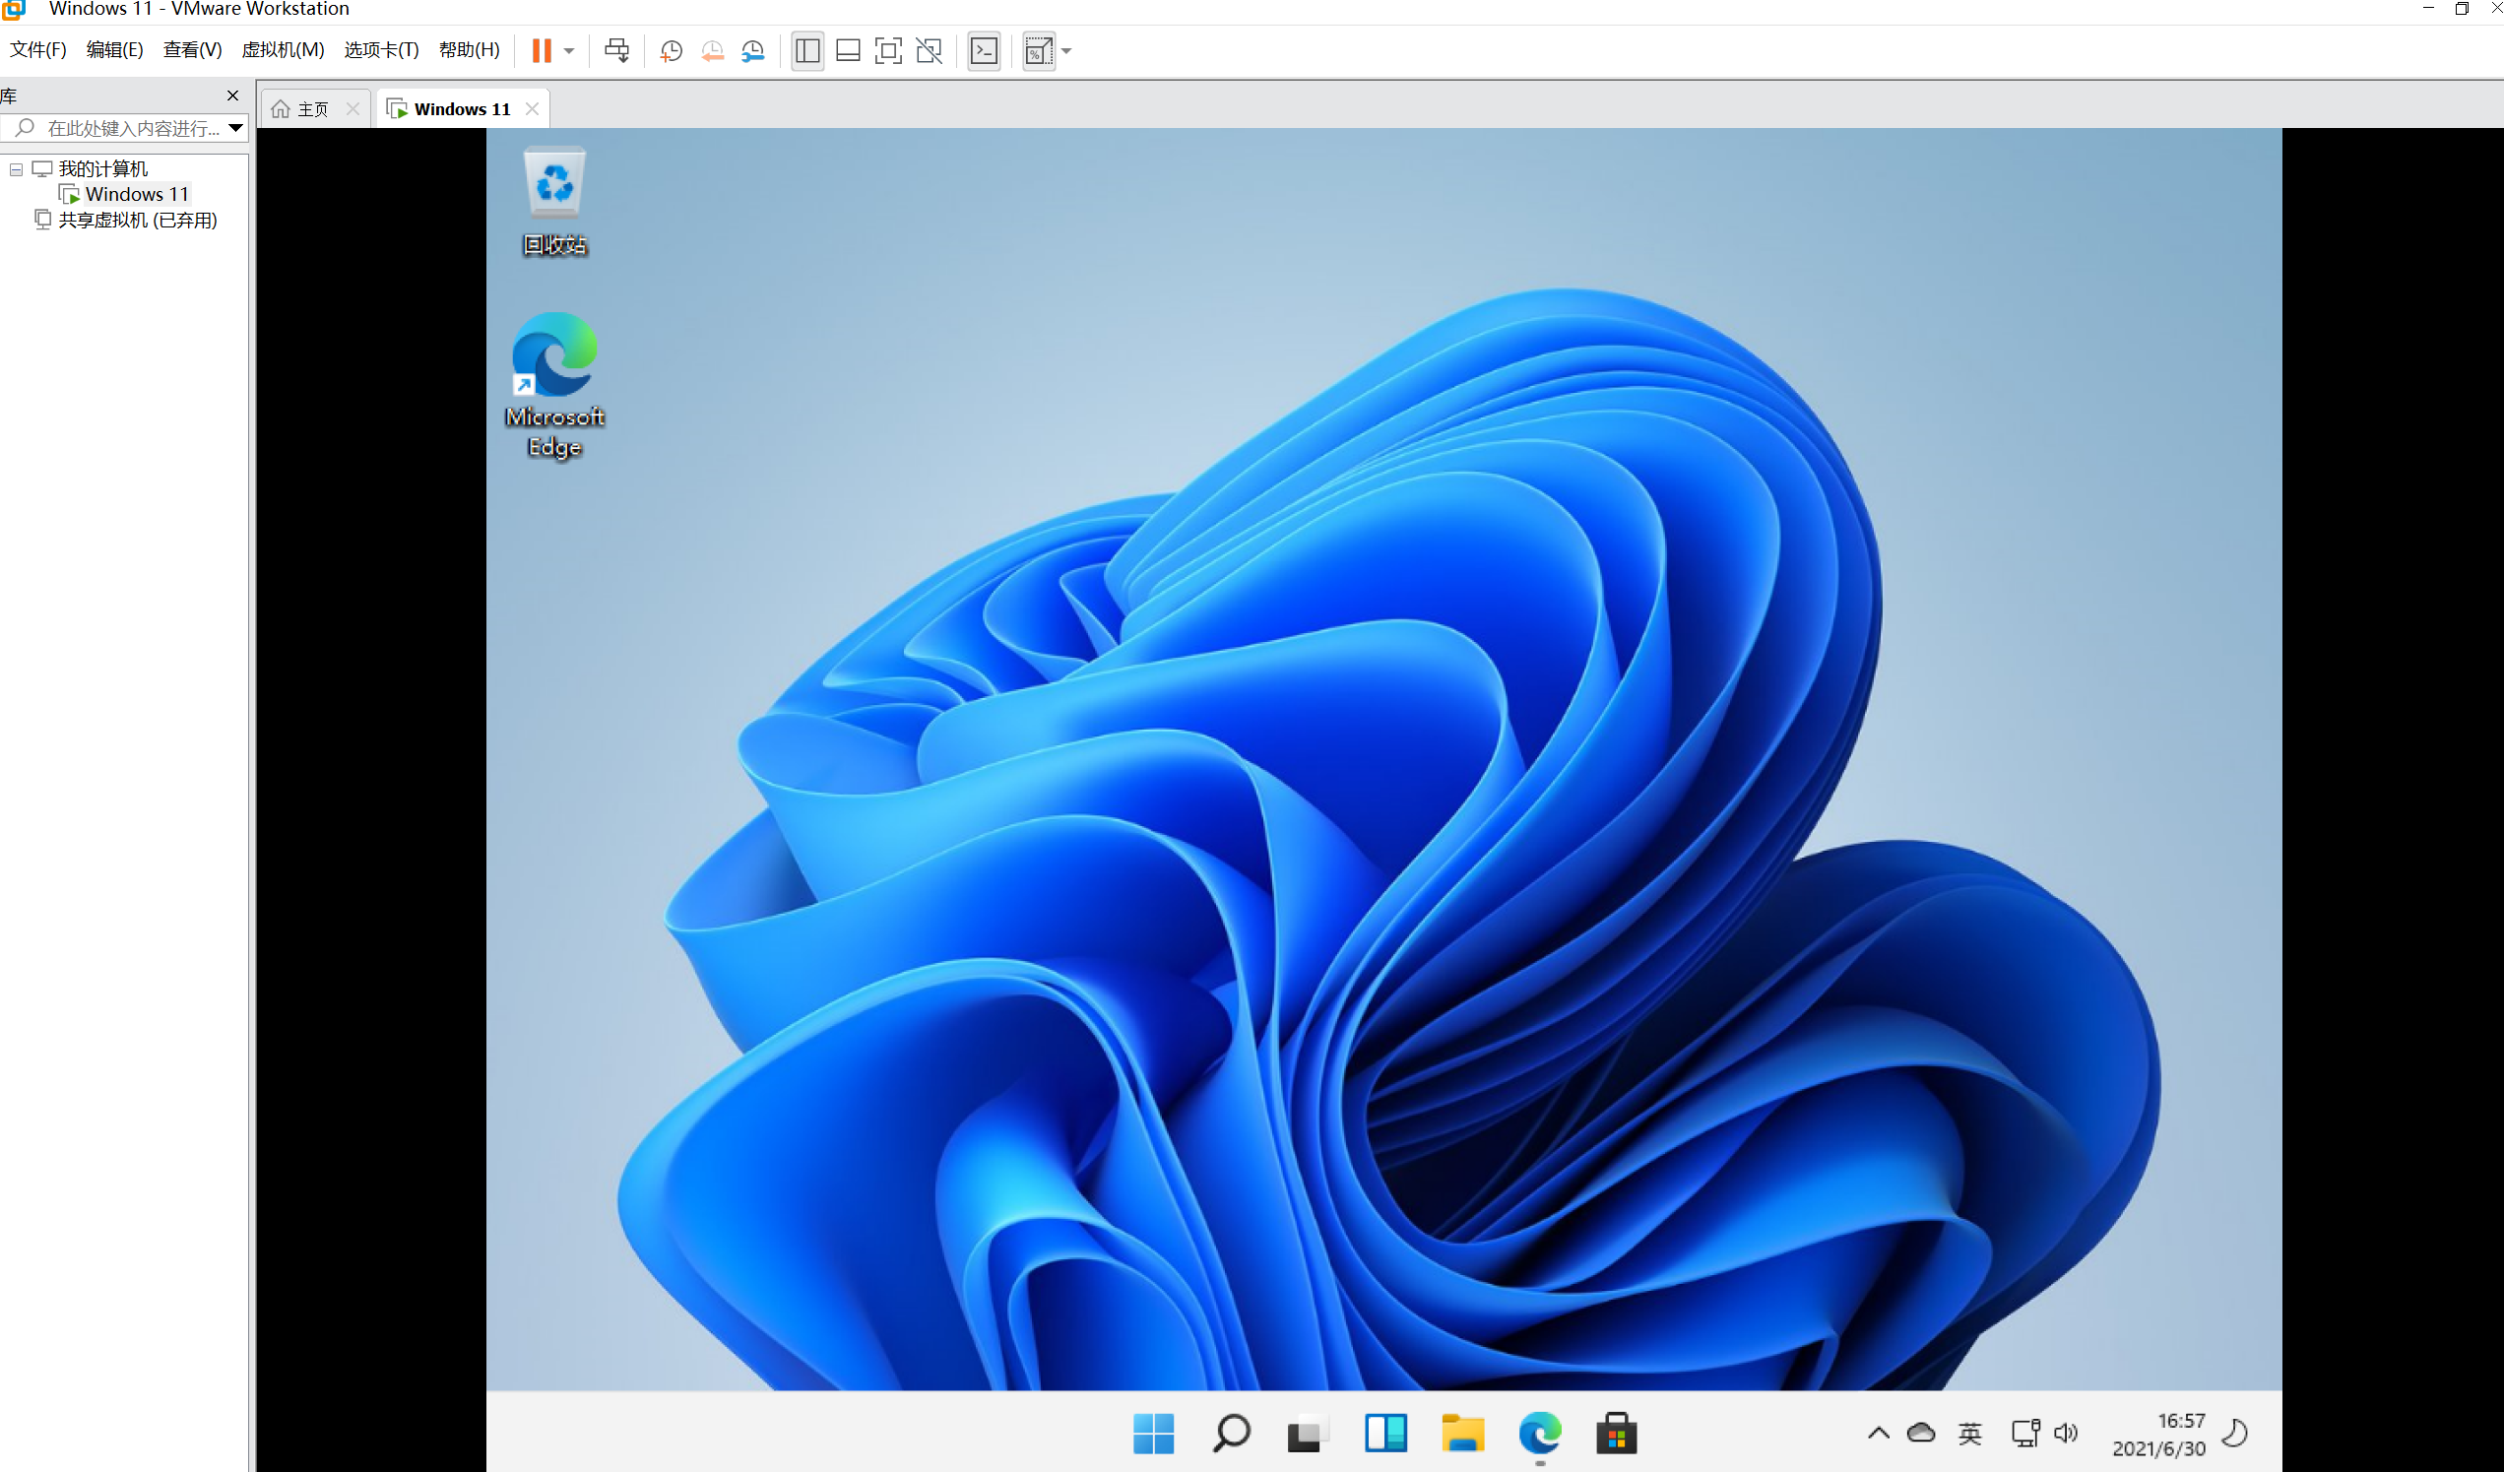This screenshot has width=2504, height=1472.
Task: Toggle the stretch guest display button
Action: coord(1038,50)
